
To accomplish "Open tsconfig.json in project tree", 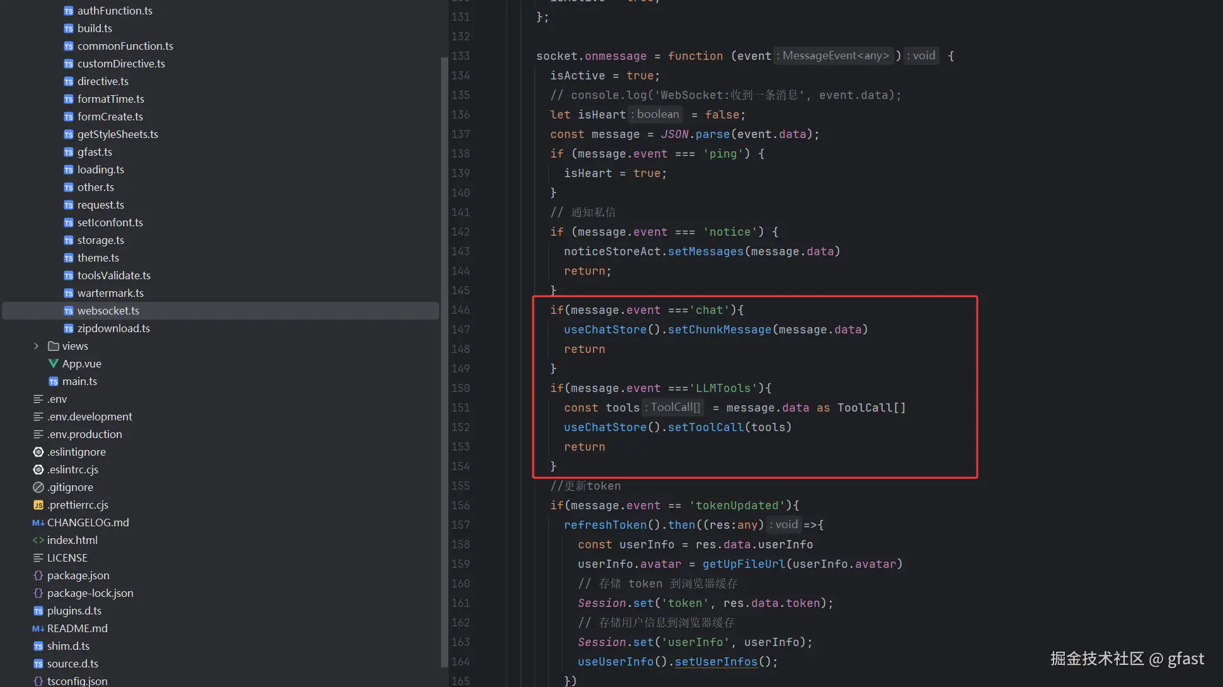I will 77,681.
